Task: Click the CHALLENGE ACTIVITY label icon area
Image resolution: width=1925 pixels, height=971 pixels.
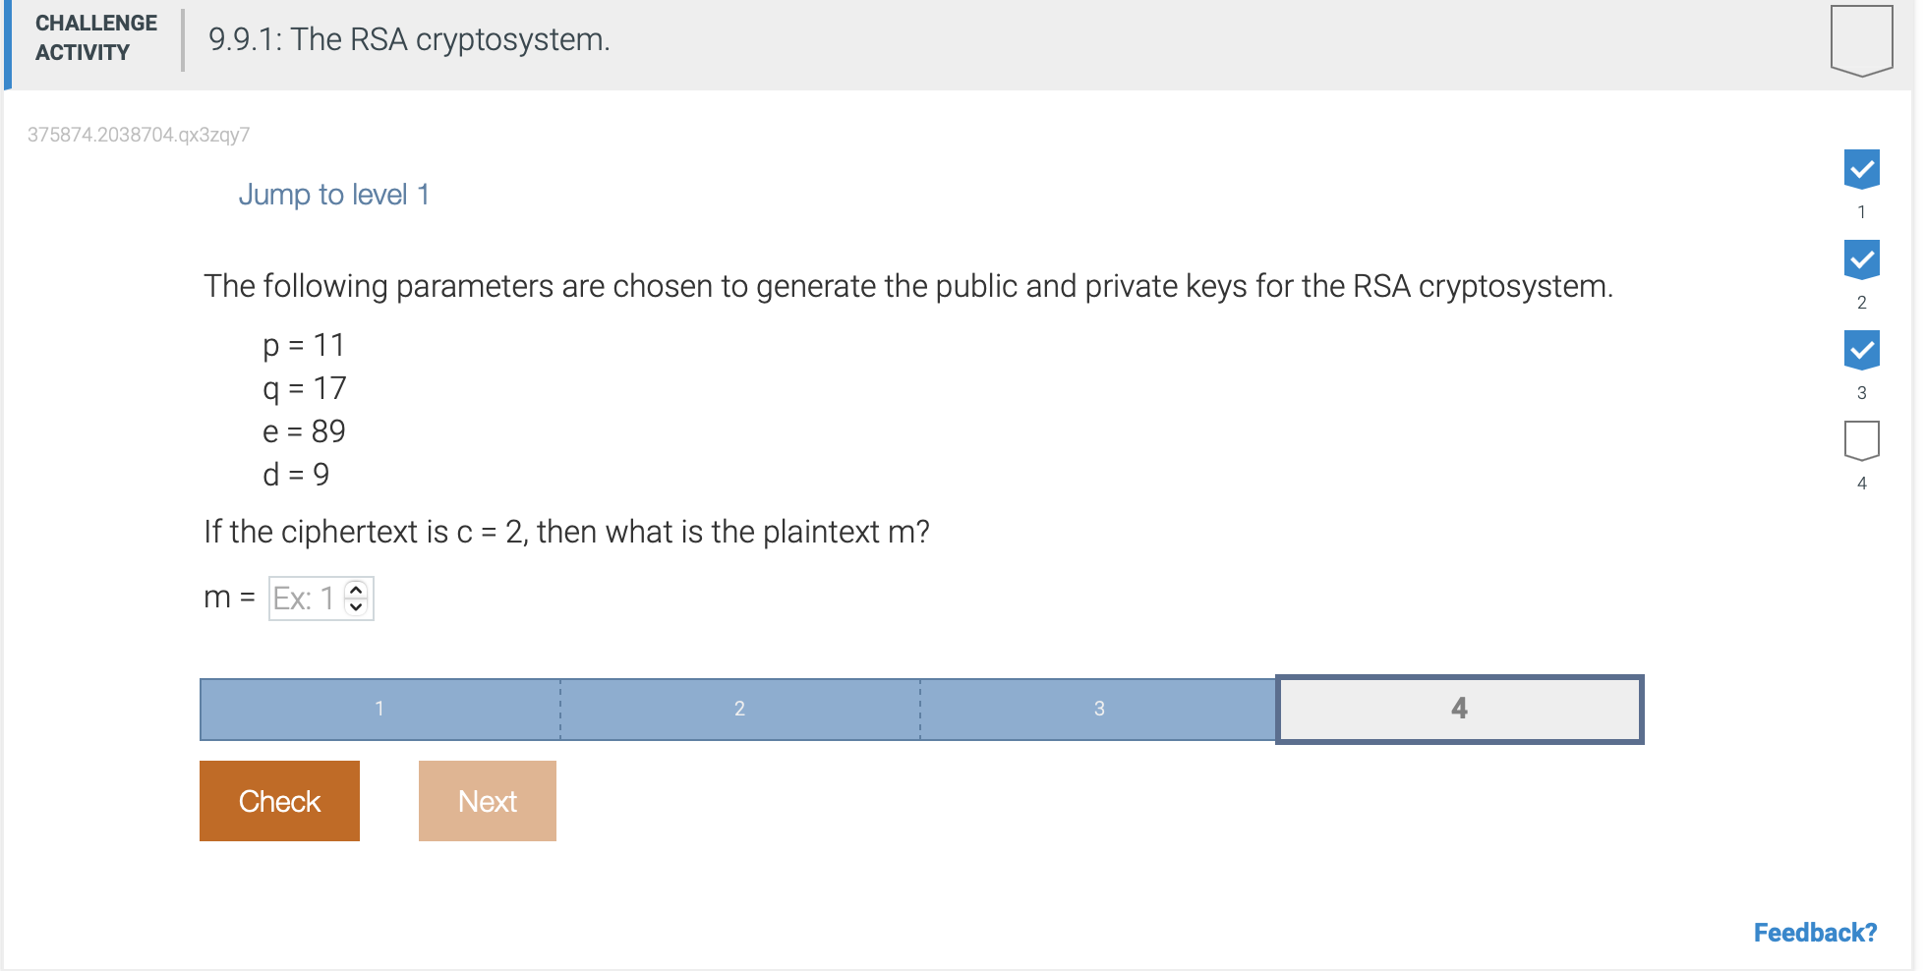Action: [94, 38]
